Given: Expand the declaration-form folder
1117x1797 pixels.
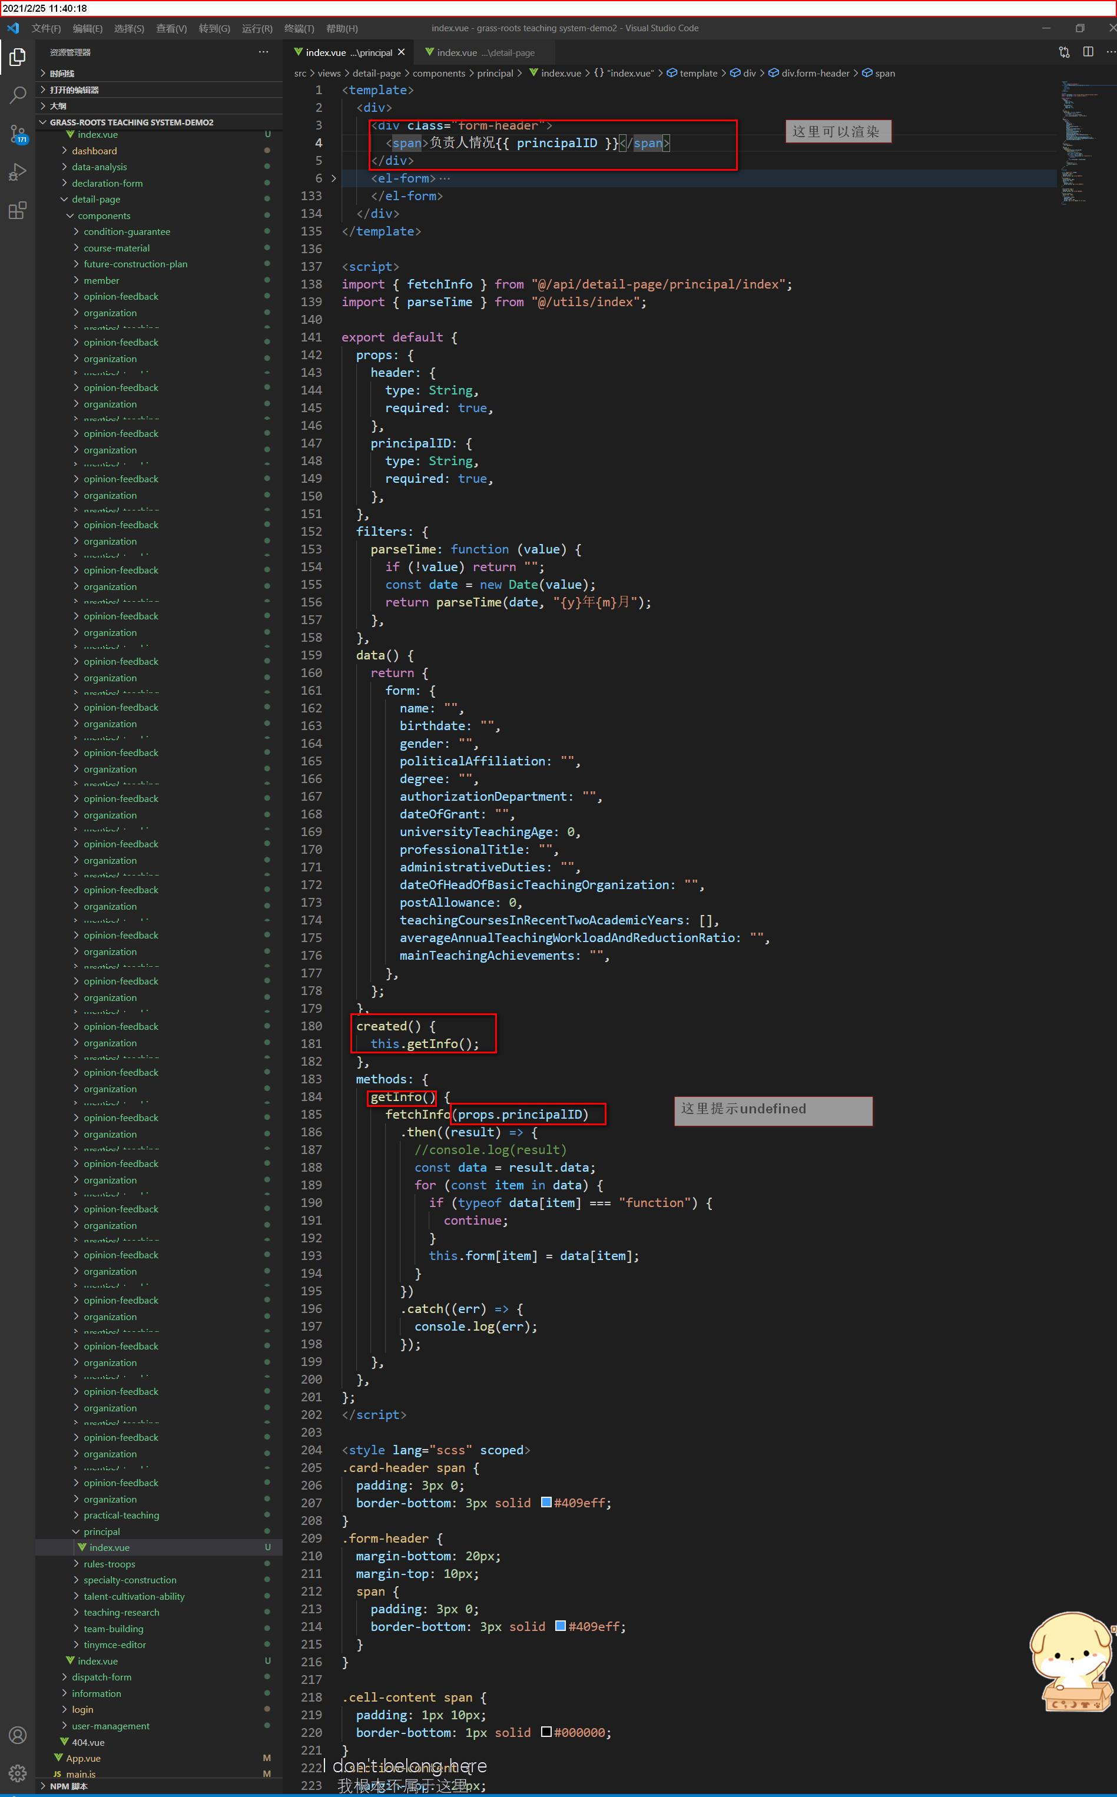Looking at the screenshot, I should coord(159,183).
